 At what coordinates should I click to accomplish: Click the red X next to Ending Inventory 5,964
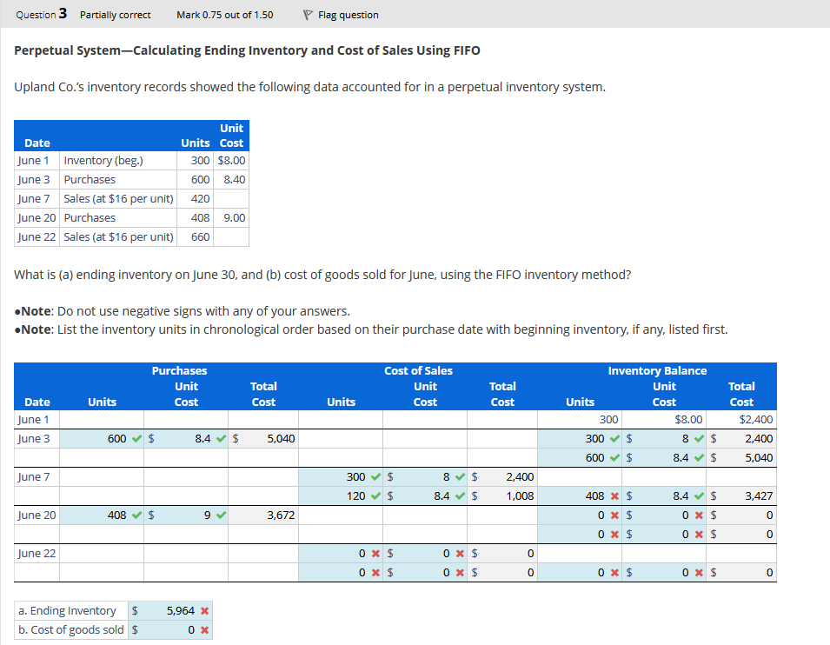pyautogui.click(x=205, y=610)
